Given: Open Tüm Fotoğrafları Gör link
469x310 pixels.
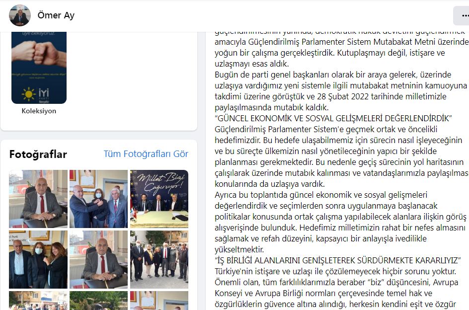Looking at the screenshot, I should [146, 154].
